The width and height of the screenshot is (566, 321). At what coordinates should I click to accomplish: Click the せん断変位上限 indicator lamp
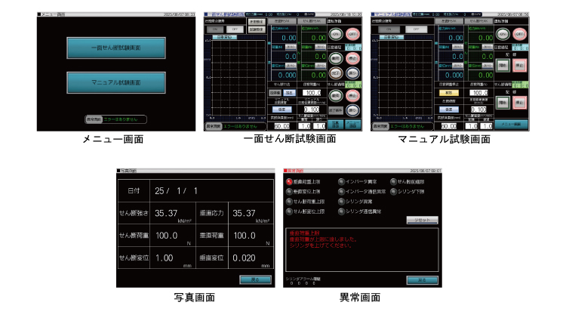click(291, 211)
